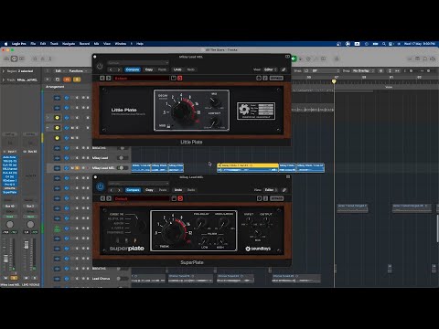This screenshot has height=329, width=439.
Task: Open Edit dropdown in tracks area
Action: (x=59, y=70)
